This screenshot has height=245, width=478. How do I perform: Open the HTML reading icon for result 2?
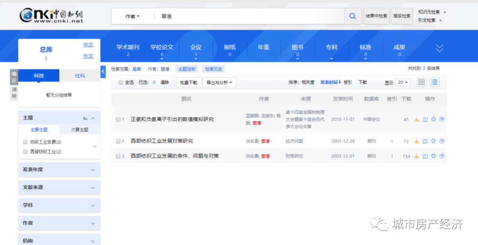[425, 141]
